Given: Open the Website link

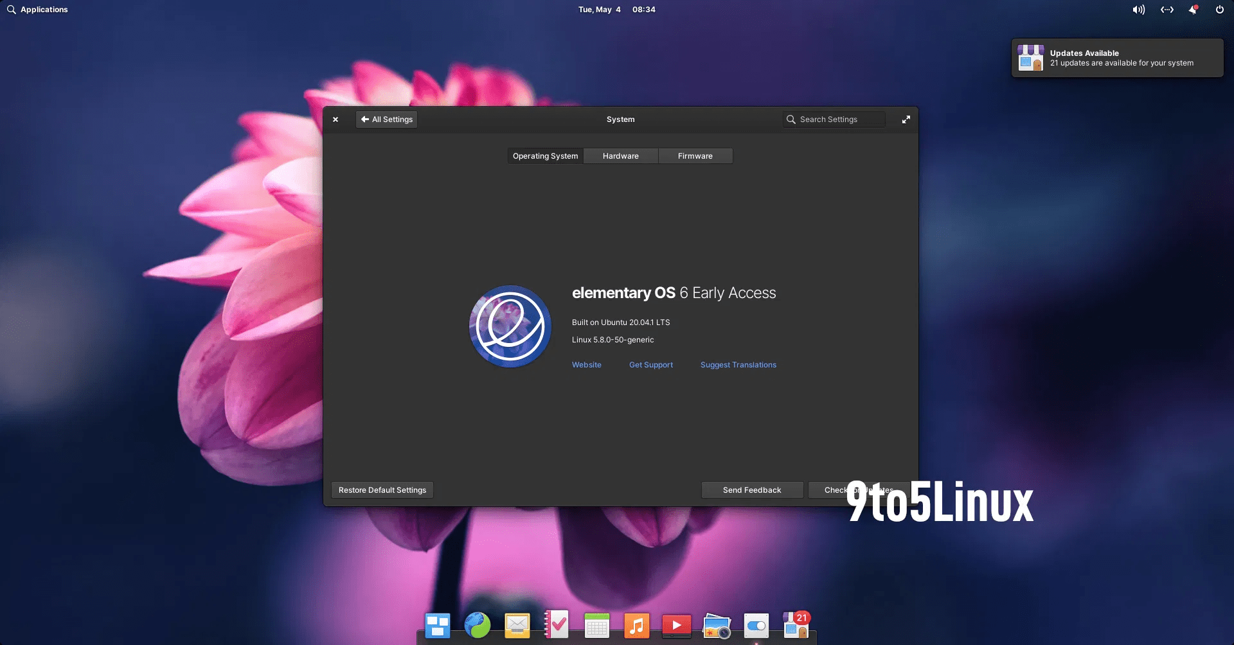Looking at the screenshot, I should click(587, 365).
